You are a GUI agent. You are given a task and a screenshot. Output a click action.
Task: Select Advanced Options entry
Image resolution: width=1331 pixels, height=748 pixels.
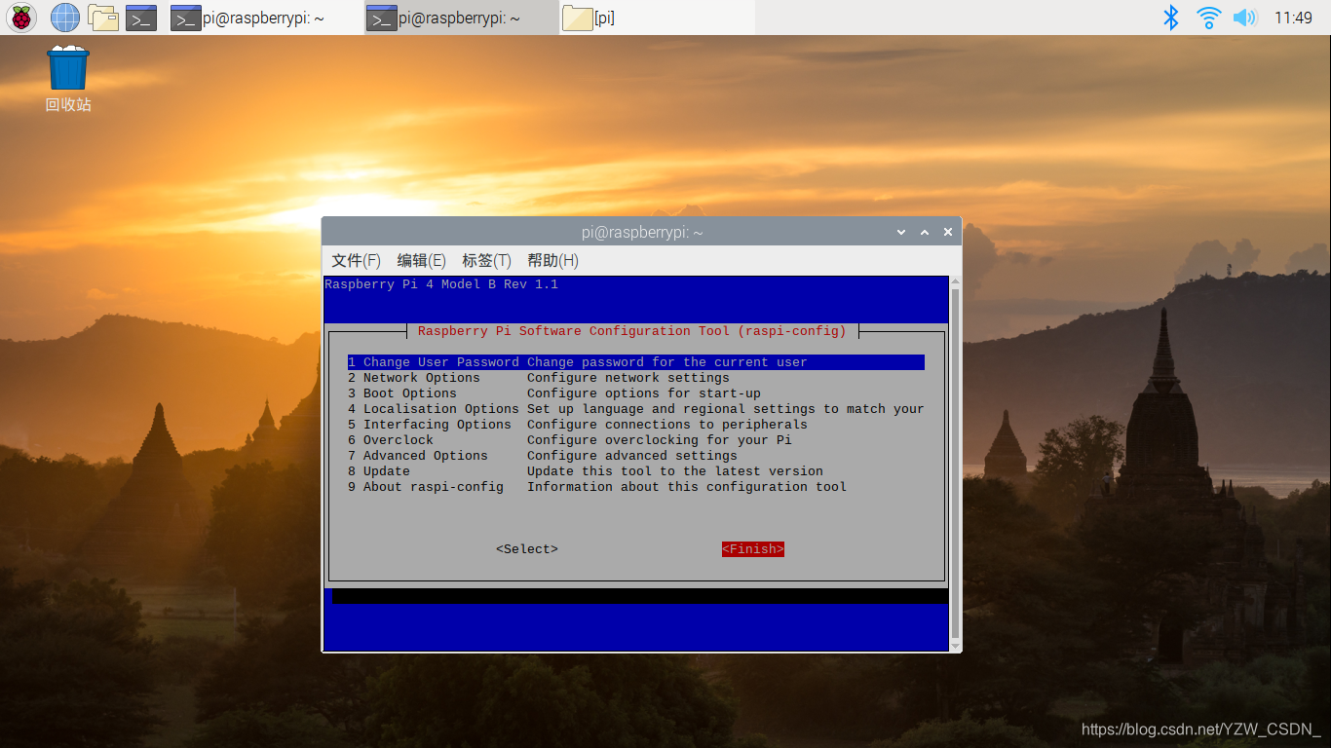[x=636, y=456]
